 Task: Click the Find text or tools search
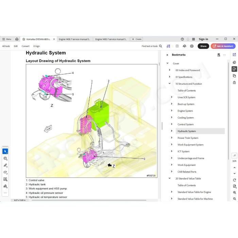click(152, 46)
